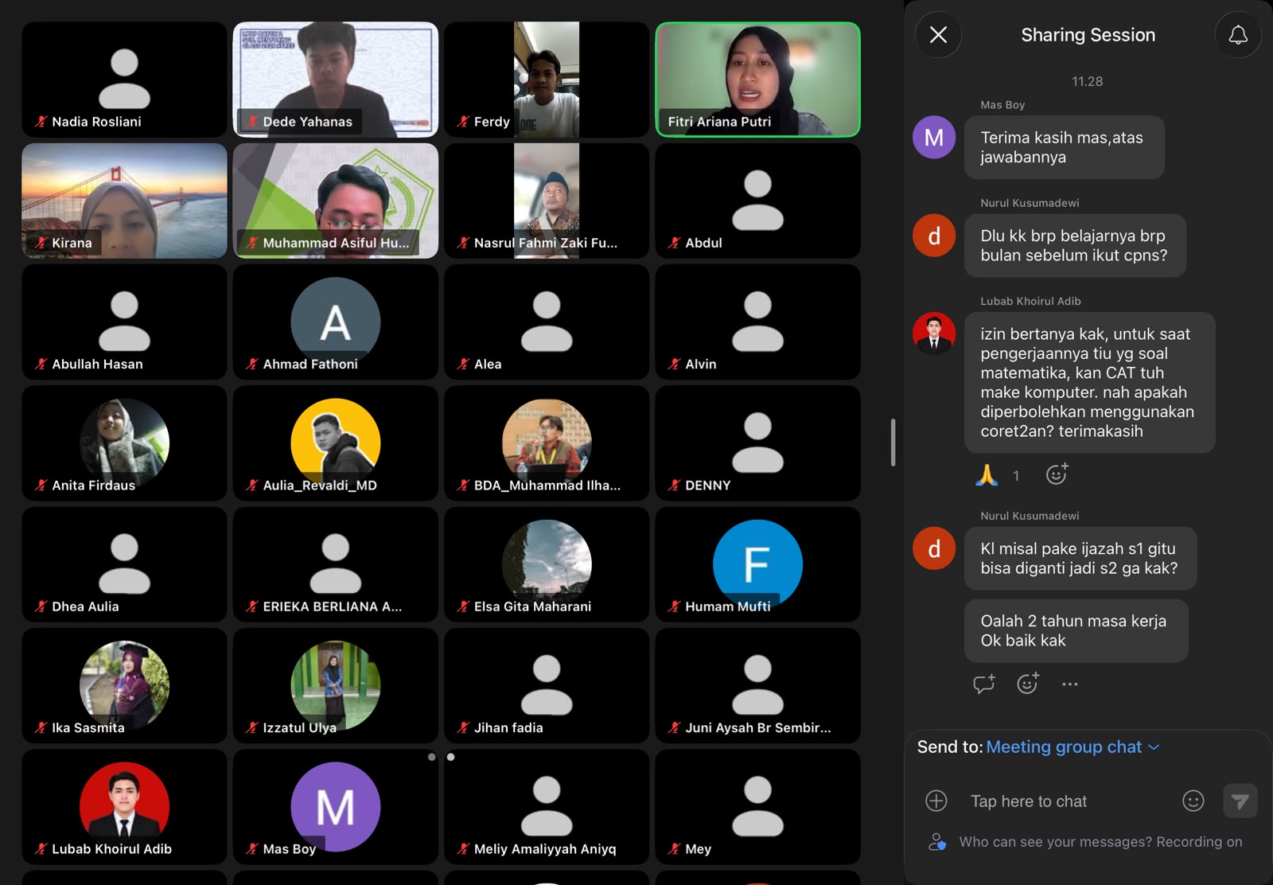Screen dimensions: 1273x885
Task: Click Mas Boy's M avatar tile
Action: [x=335, y=806]
